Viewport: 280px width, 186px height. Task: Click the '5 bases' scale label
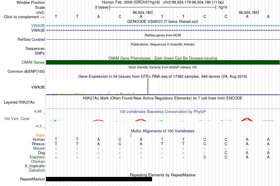pyautogui.click(x=102, y=7)
